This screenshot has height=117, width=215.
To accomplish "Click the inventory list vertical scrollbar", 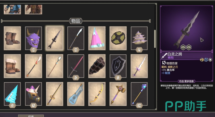I will click(155, 39).
